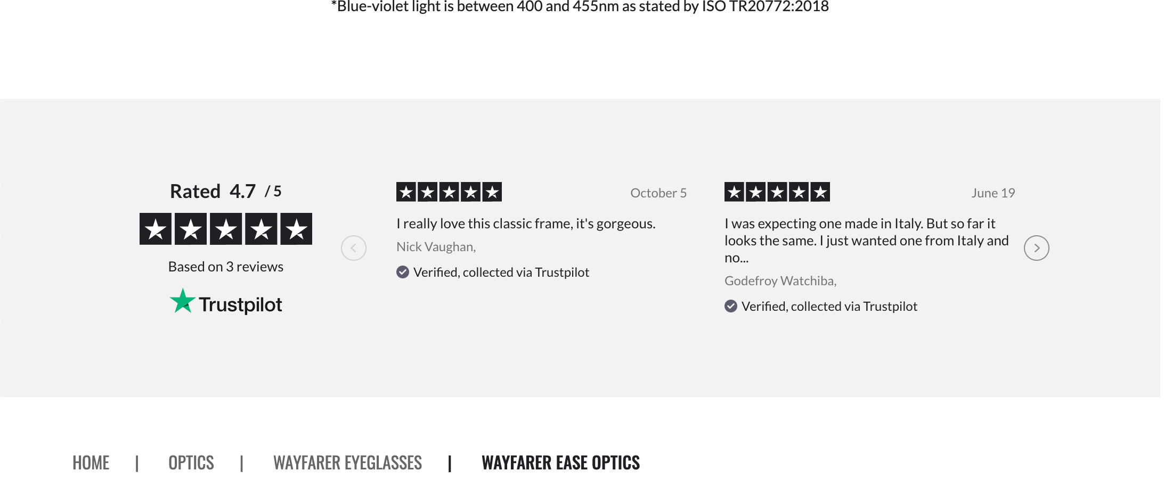Image resolution: width=1172 pixels, height=479 pixels.
Task: Click the five-star rating above Nick Vaughan's review
Action: [449, 192]
